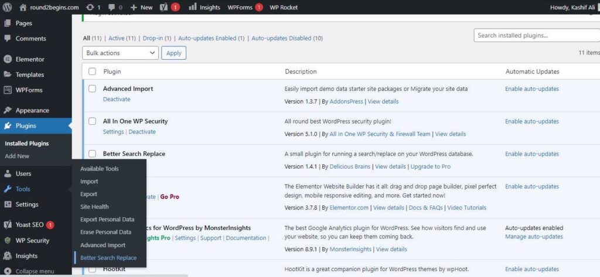Click the Tools wrench icon
The width and height of the screenshot is (600, 277).
click(8, 189)
